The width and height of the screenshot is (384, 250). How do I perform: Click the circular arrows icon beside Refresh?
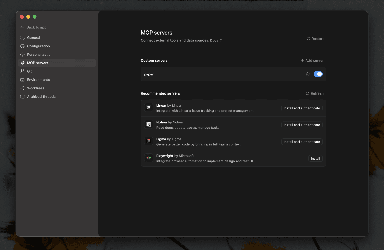[308, 93]
